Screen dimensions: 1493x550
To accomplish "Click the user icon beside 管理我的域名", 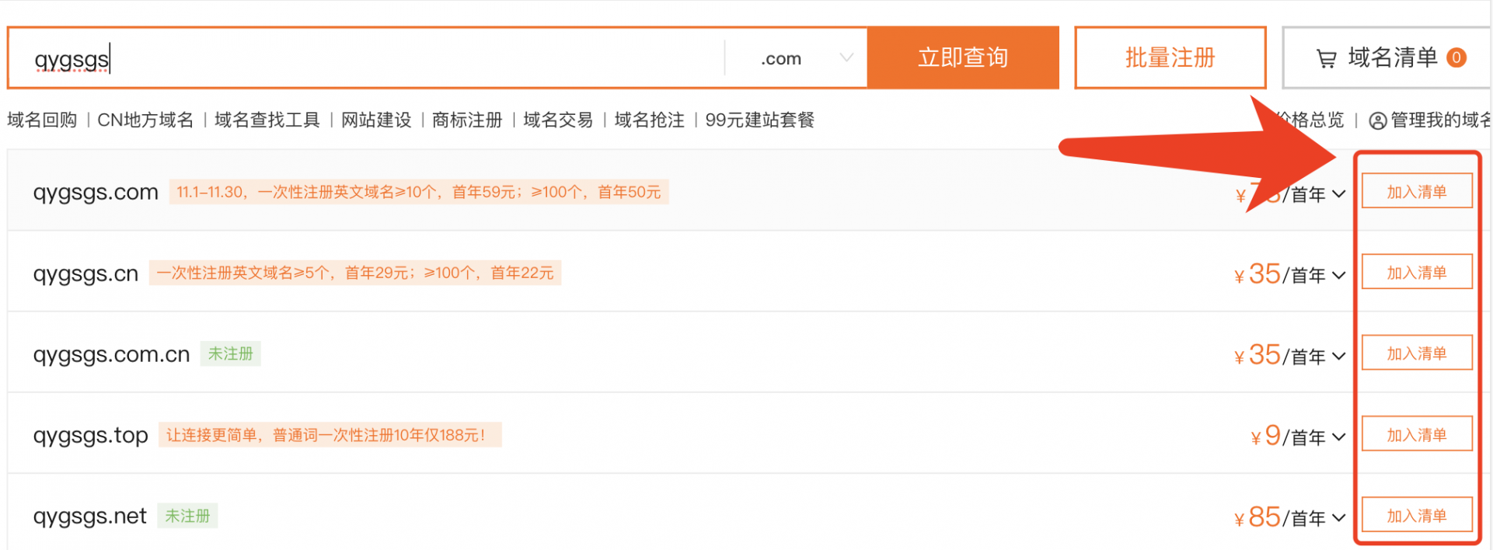I will (x=1377, y=121).
